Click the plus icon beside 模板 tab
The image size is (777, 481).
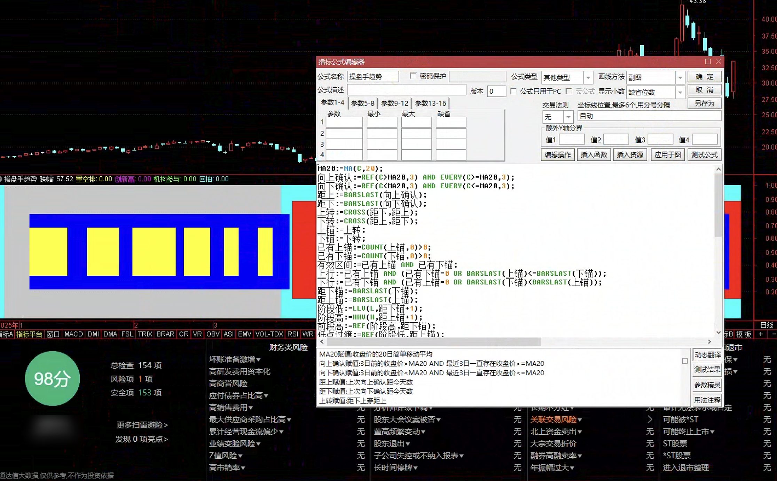tap(761, 334)
